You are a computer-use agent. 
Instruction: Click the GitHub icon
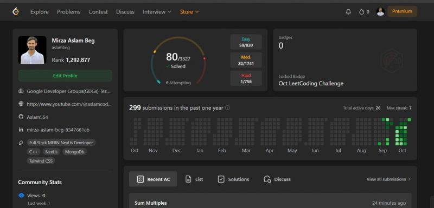point(21,117)
